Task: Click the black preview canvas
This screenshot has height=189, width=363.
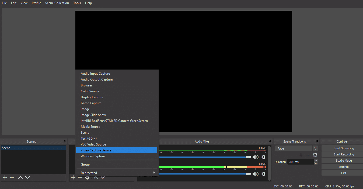Action: 184,71
